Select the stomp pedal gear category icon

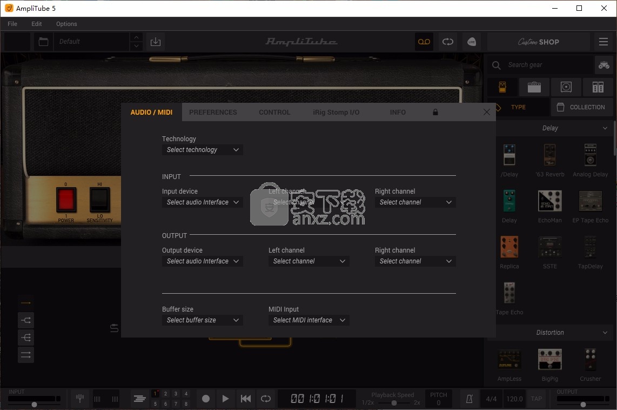502,87
